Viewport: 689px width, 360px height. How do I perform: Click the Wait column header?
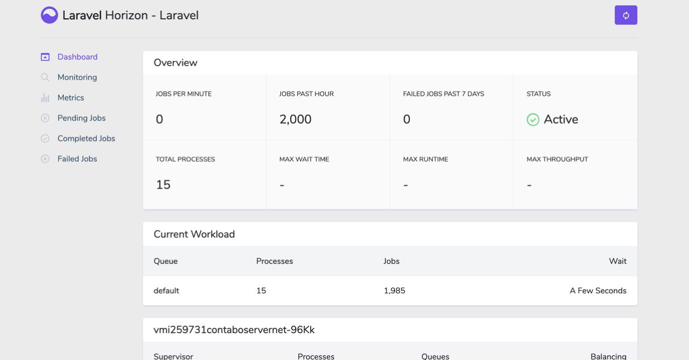(618, 261)
